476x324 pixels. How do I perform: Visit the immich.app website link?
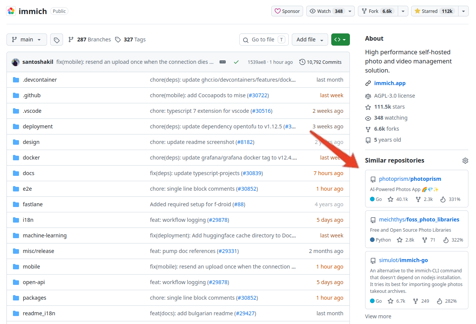390,83
